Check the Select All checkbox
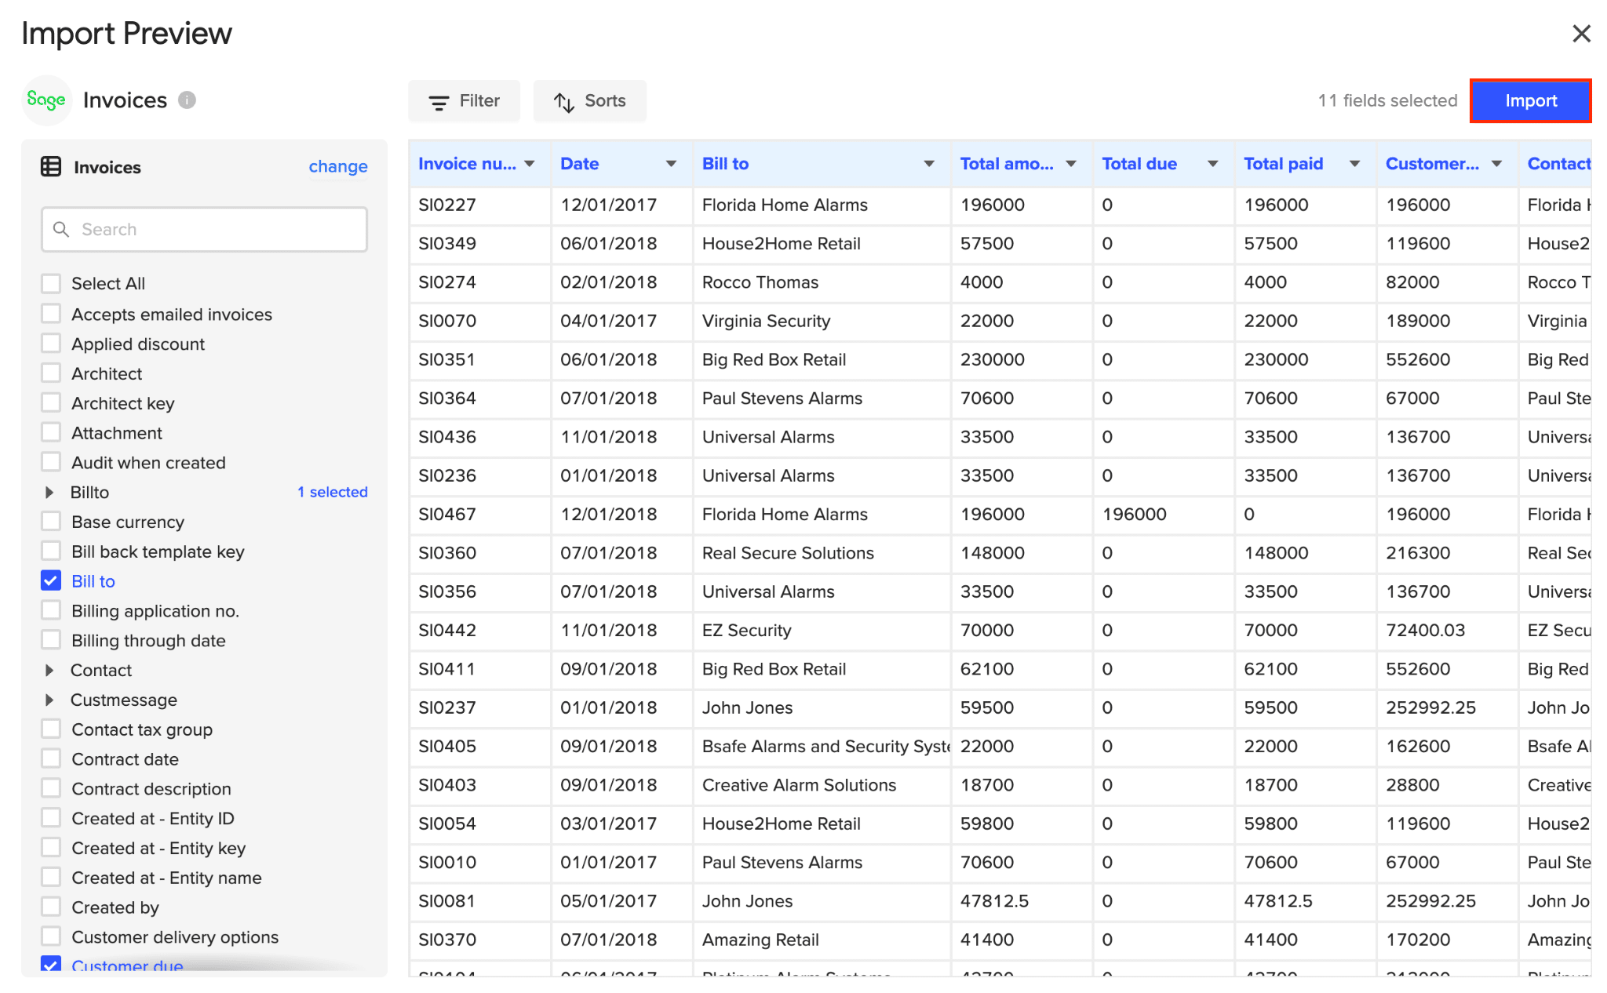The height and width of the screenshot is (993, 1607). pos(51,283)
